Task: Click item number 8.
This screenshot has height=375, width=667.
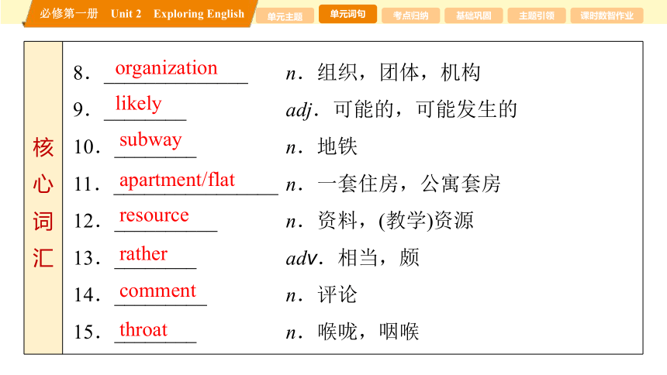Action: [81, 73]
